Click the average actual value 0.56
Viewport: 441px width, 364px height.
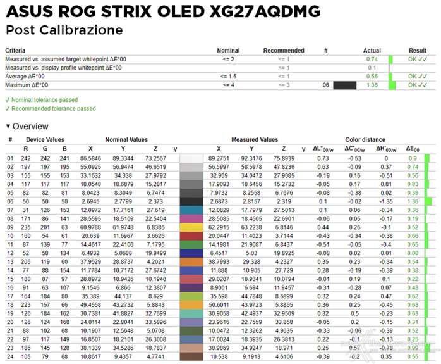(x=372, y=77)
